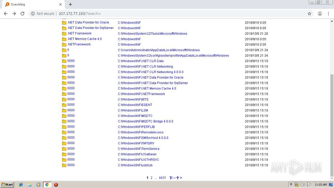334x188 pixels.
Task: Open path C:\Windows\INF\TAPISRV
Action: [x=136, y=143]
